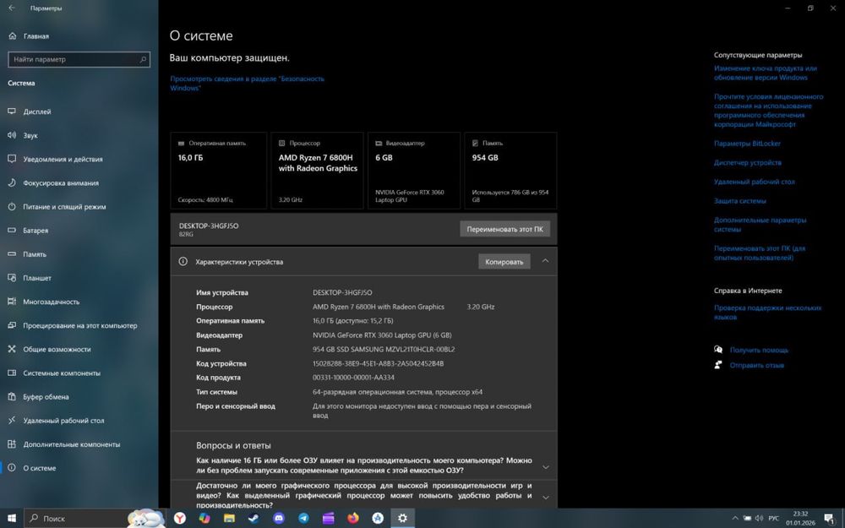Viewport: 845px width, 528px height.
Task: Show hidden tray icons chevron
Action: [734, 519]
